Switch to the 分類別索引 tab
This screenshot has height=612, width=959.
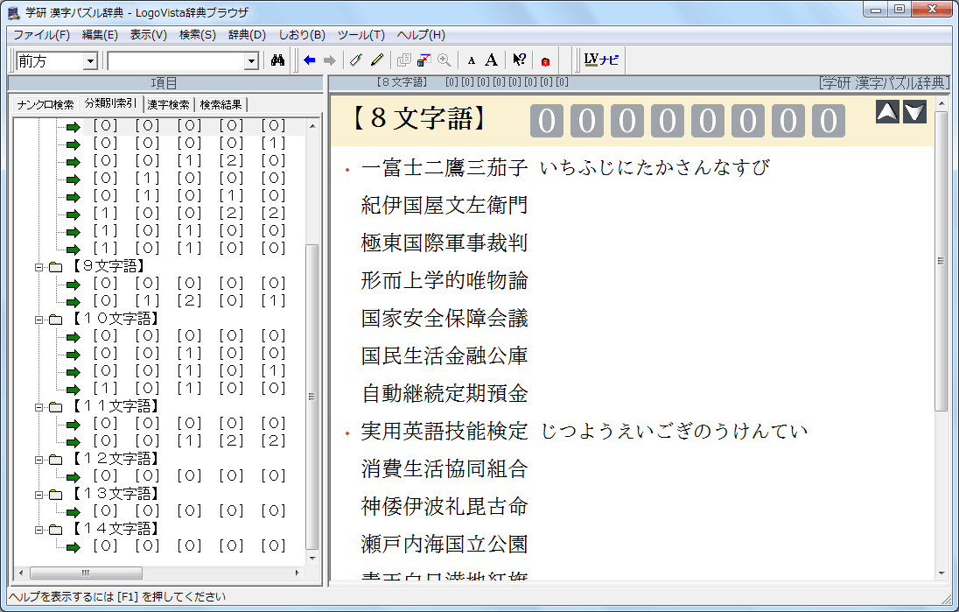[x=111, y=103]
